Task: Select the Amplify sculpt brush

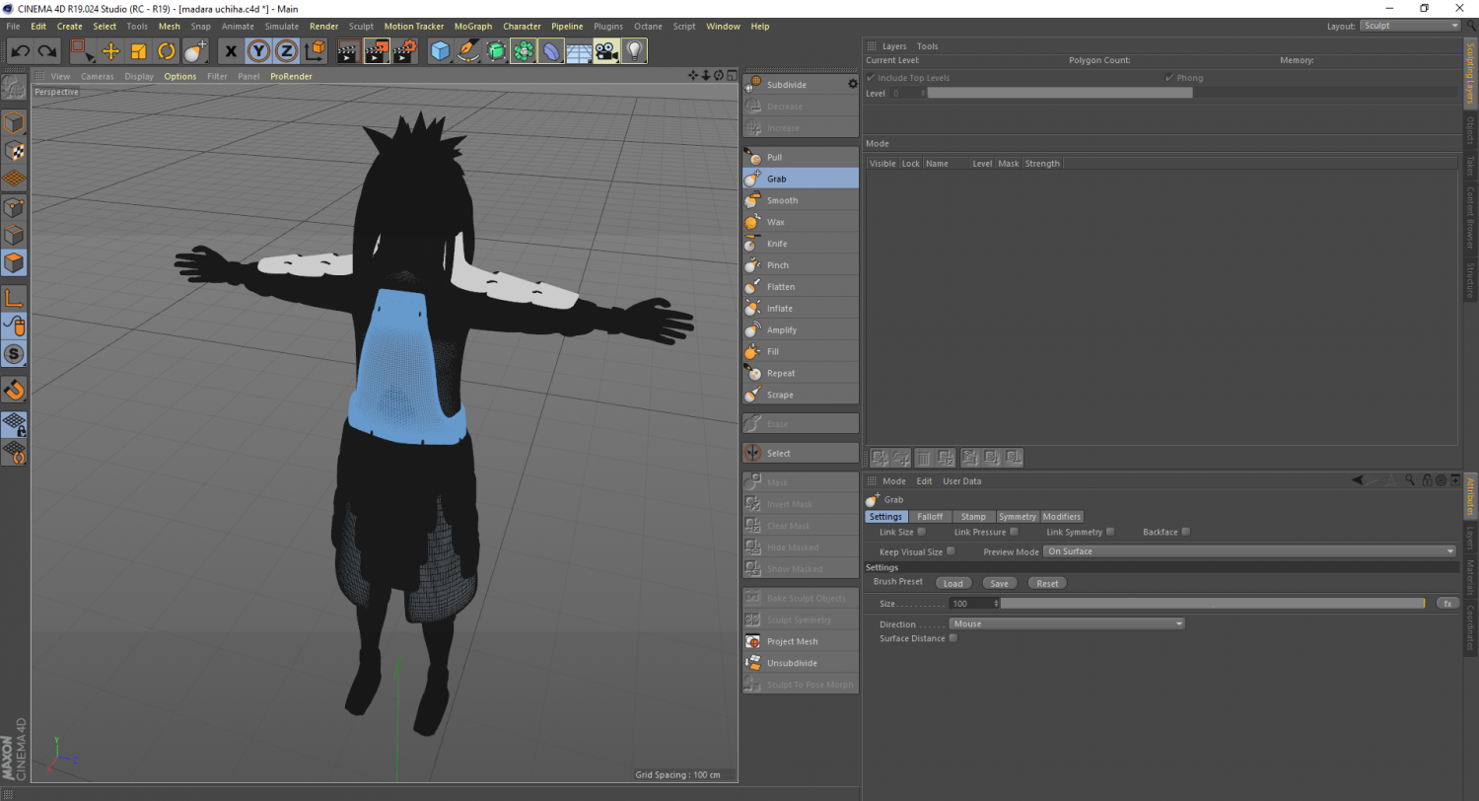Action: click(801, 330)
